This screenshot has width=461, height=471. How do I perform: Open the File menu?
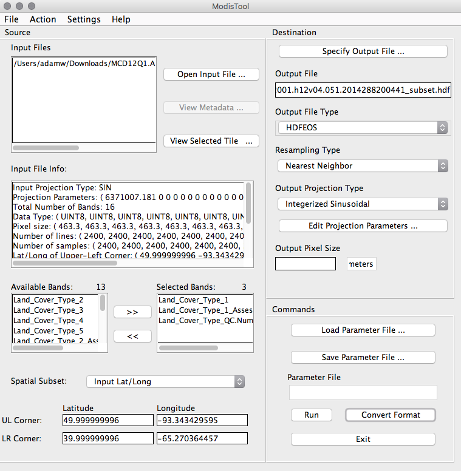pos(12,19)
